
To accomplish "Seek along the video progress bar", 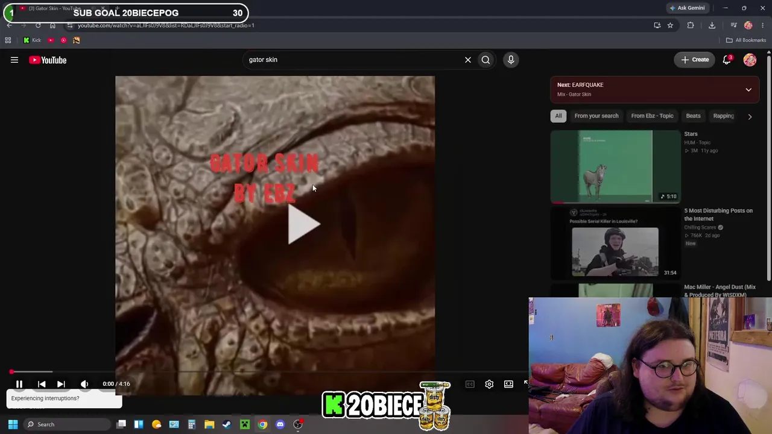I will click(268, 372).
